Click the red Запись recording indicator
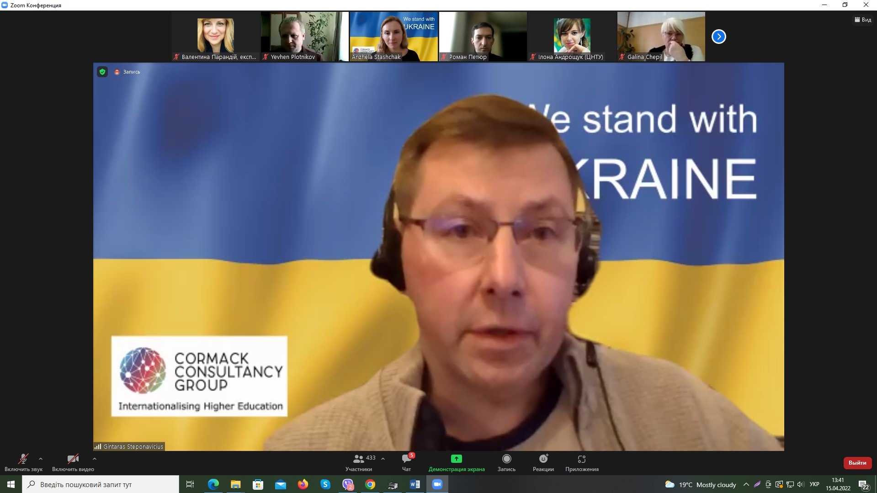This screenshot has height=493, width=877. click(x=128, y=72)
